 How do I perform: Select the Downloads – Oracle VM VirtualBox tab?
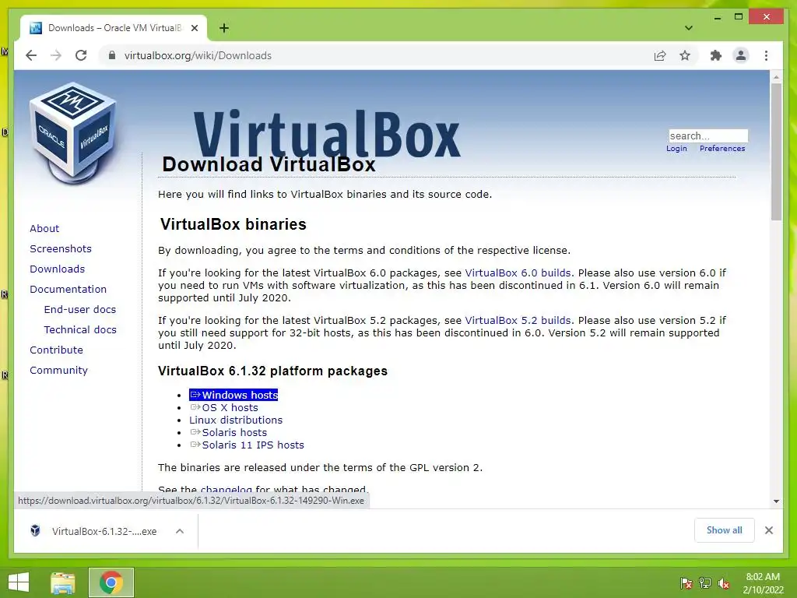114,28
